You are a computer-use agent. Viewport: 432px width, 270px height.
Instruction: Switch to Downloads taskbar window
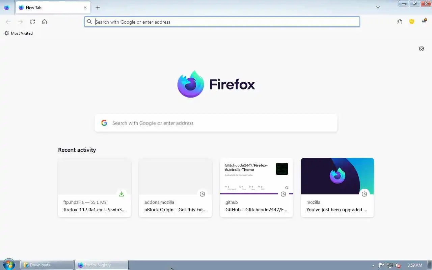coord(47,265)
